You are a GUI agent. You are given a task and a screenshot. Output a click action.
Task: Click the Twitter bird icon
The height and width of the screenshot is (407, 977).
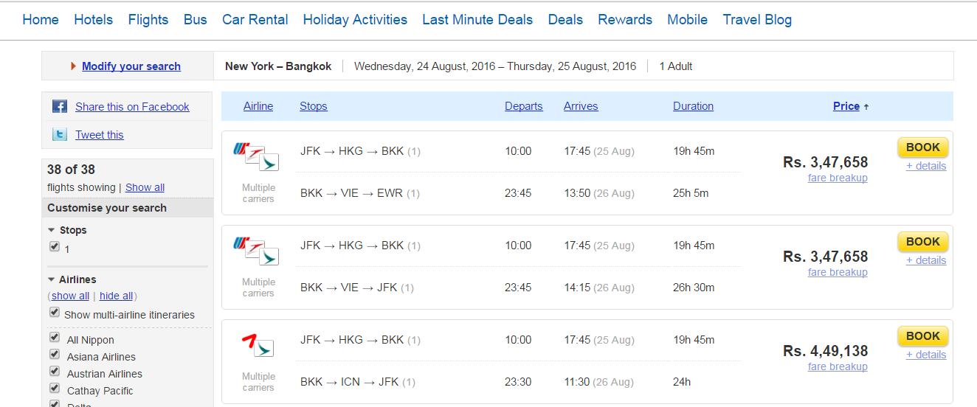coord(60,135)
